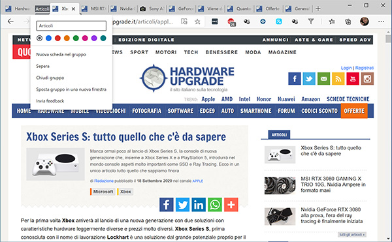Click the group name field Articoli

coord(71,25)
